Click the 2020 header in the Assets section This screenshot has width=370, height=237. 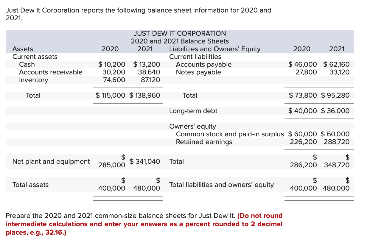coord(109,49)
